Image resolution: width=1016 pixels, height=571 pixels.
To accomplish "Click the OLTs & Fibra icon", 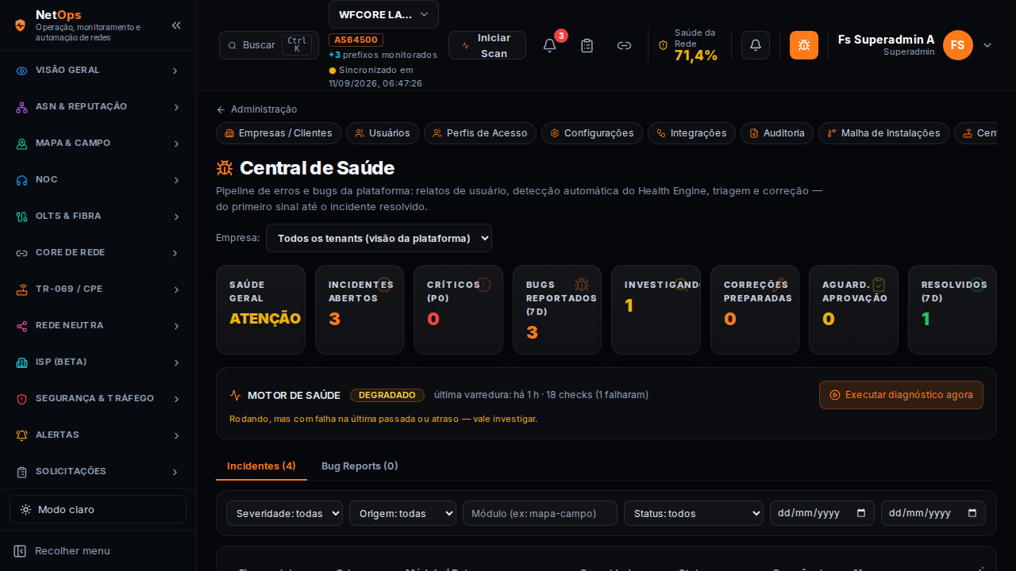I will pos(21,217).
